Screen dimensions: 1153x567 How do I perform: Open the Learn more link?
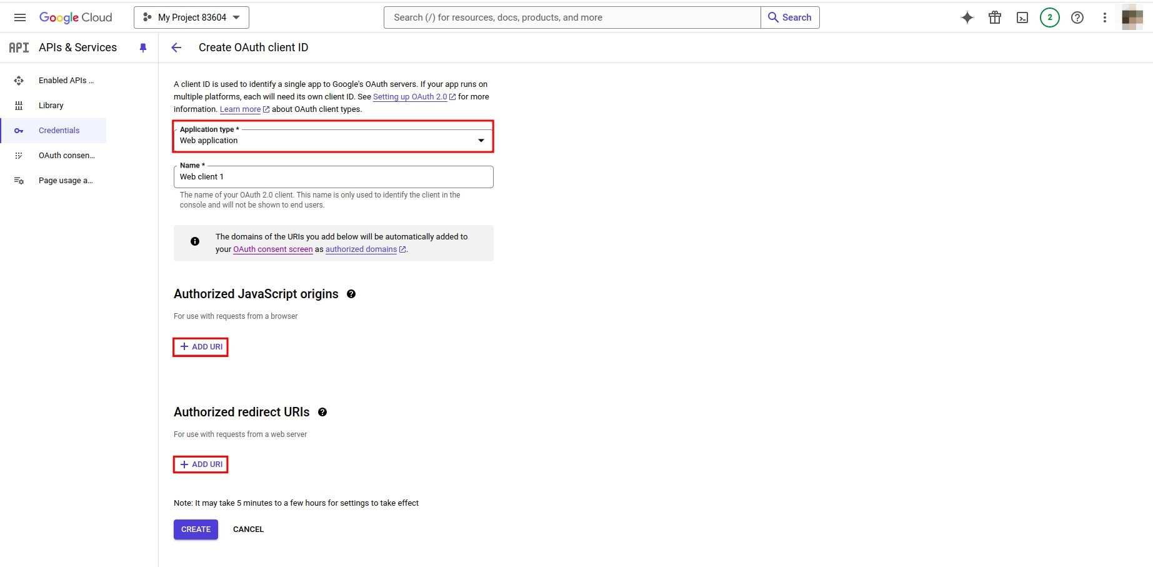241,109
